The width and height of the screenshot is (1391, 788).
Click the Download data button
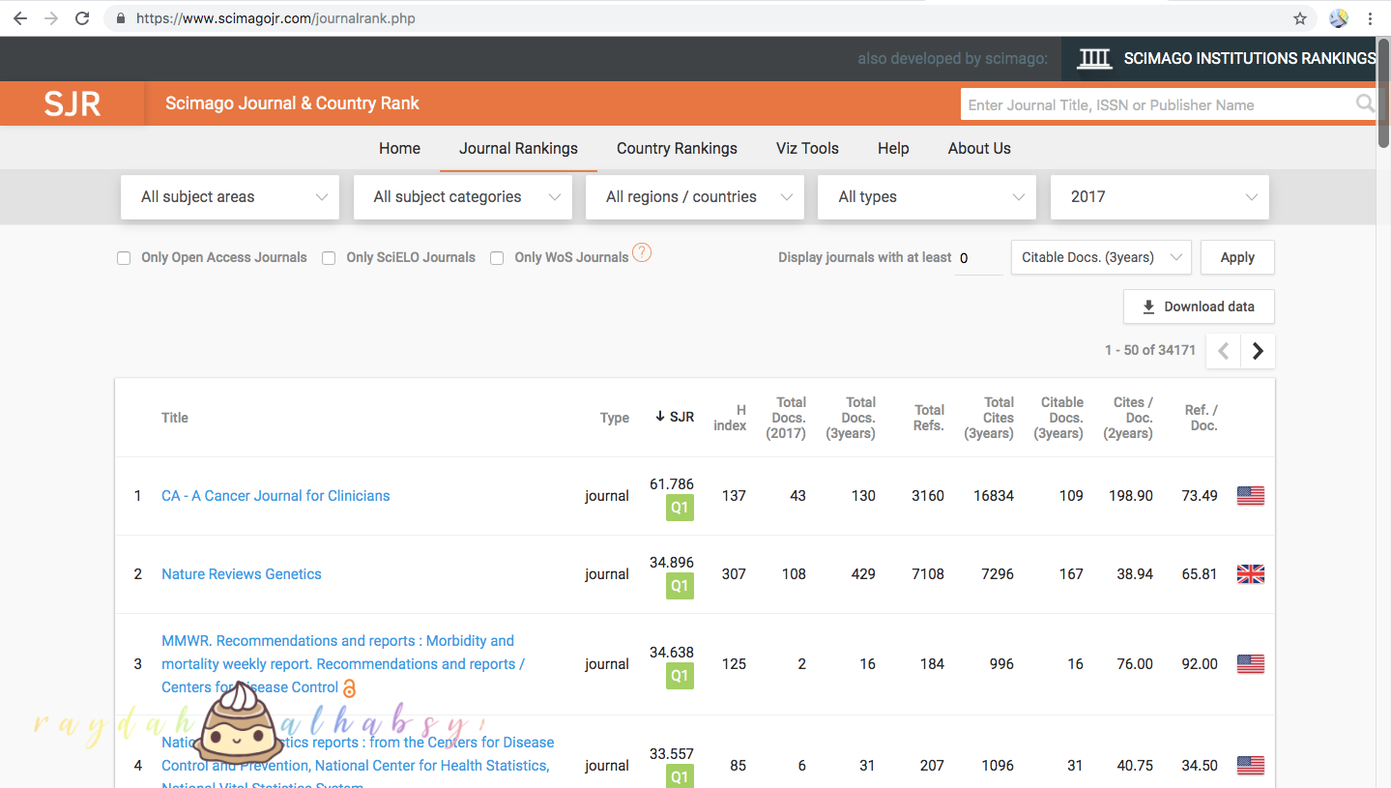pyautogui.click(x=1199, y=306)
